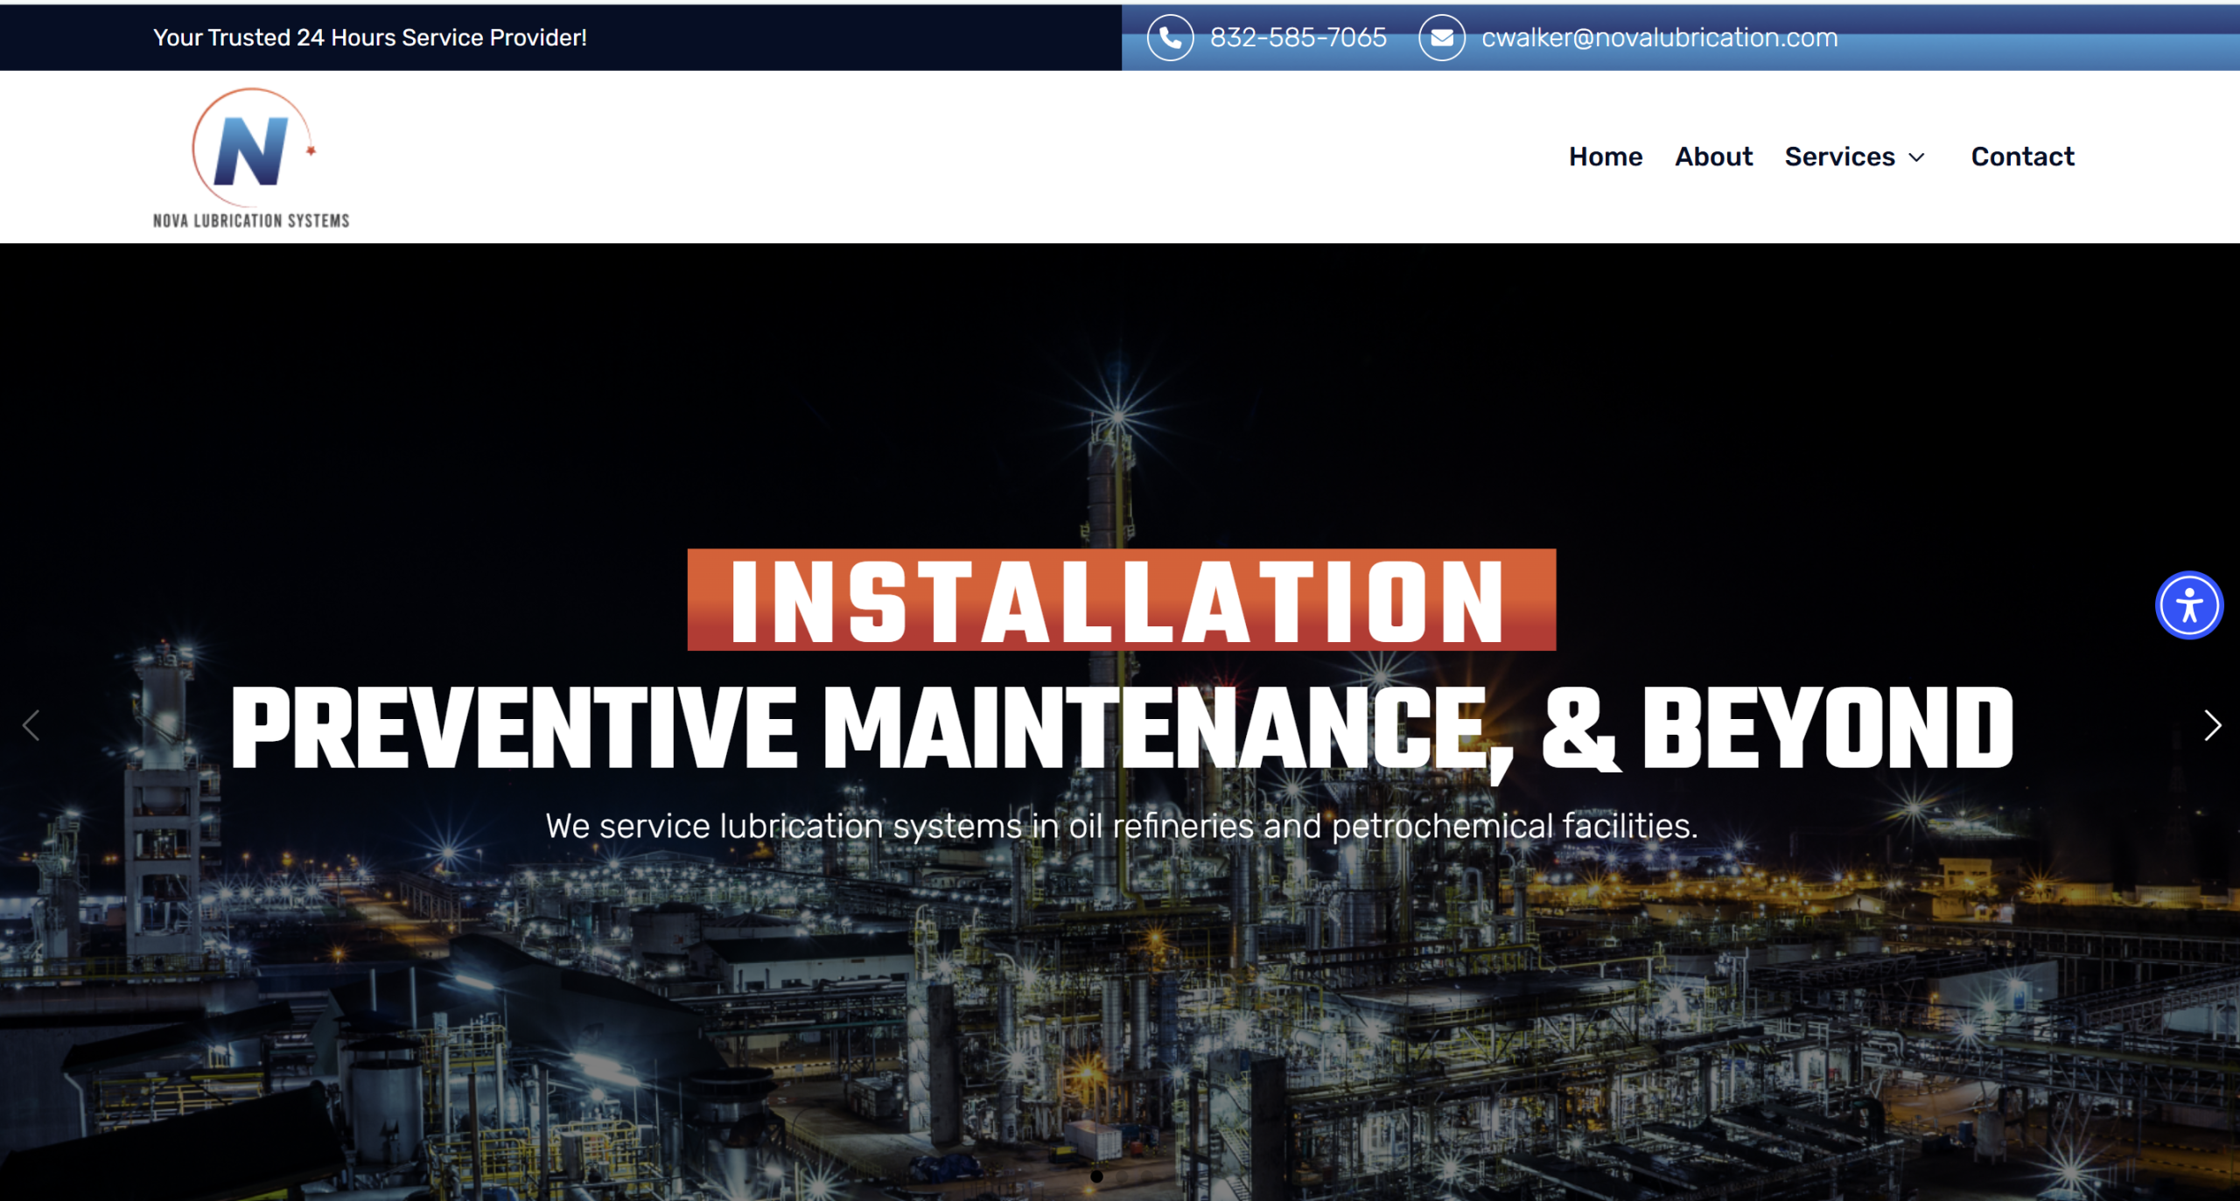Click the email envelope icon
The height and width of the screenshot is (1201, 2240).
[x=1441, y=38]
